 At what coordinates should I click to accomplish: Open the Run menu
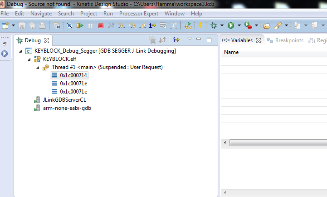108,14
